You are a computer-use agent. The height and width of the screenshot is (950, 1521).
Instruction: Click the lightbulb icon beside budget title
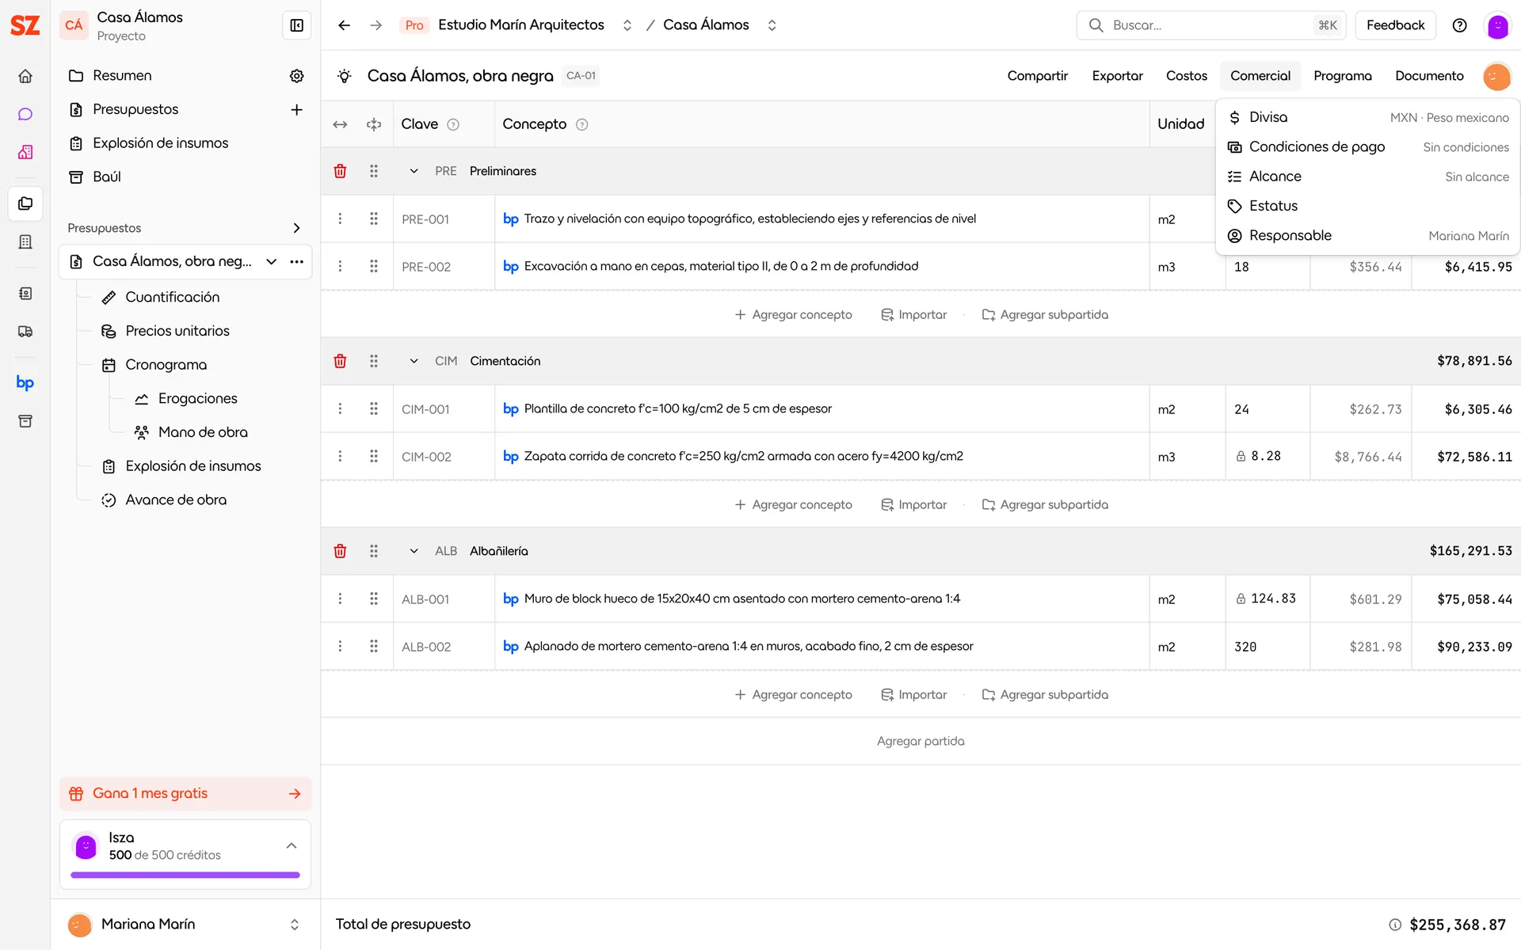[344, 76]
